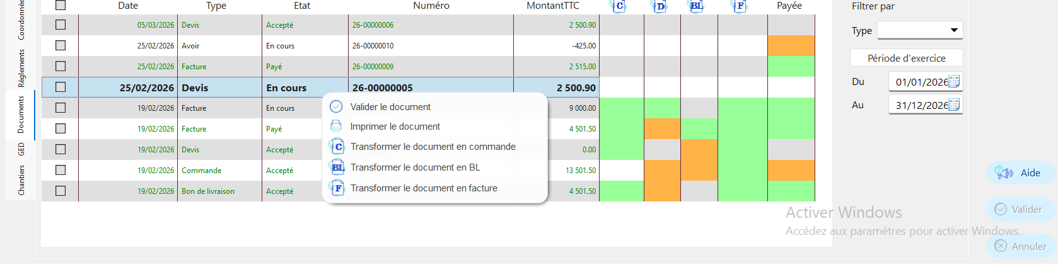Viewport: 1058px width, 265px height.
Task: Click the megaphone icon on Aide button
Action: pos(1003,172)
